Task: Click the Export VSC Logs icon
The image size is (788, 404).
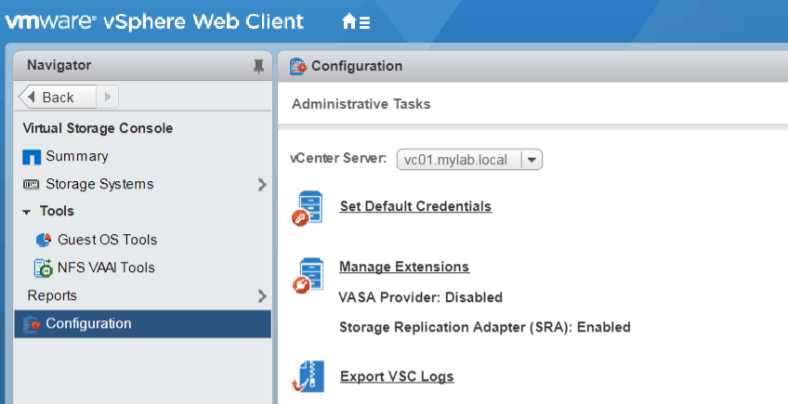Action: pos(308,376)
